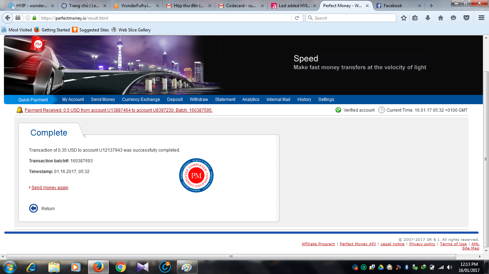
Task: Click the PM Completed stamp seal
Action: click(x=196, y=175)
